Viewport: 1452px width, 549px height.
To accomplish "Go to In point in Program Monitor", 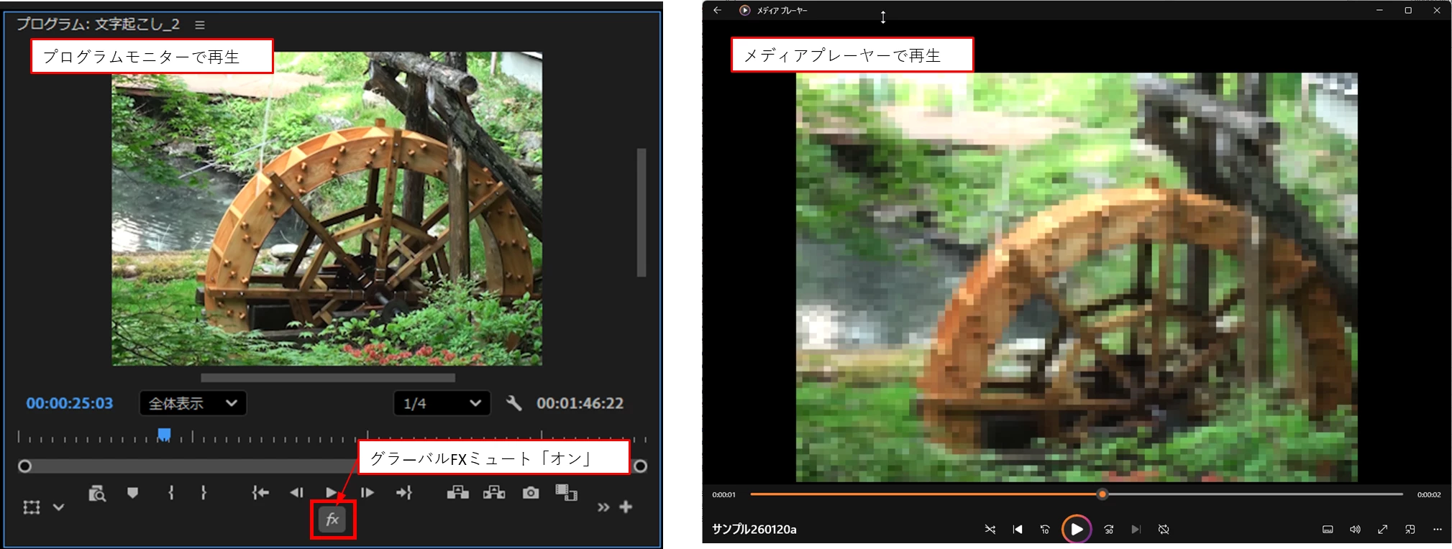I will point(260,493).
